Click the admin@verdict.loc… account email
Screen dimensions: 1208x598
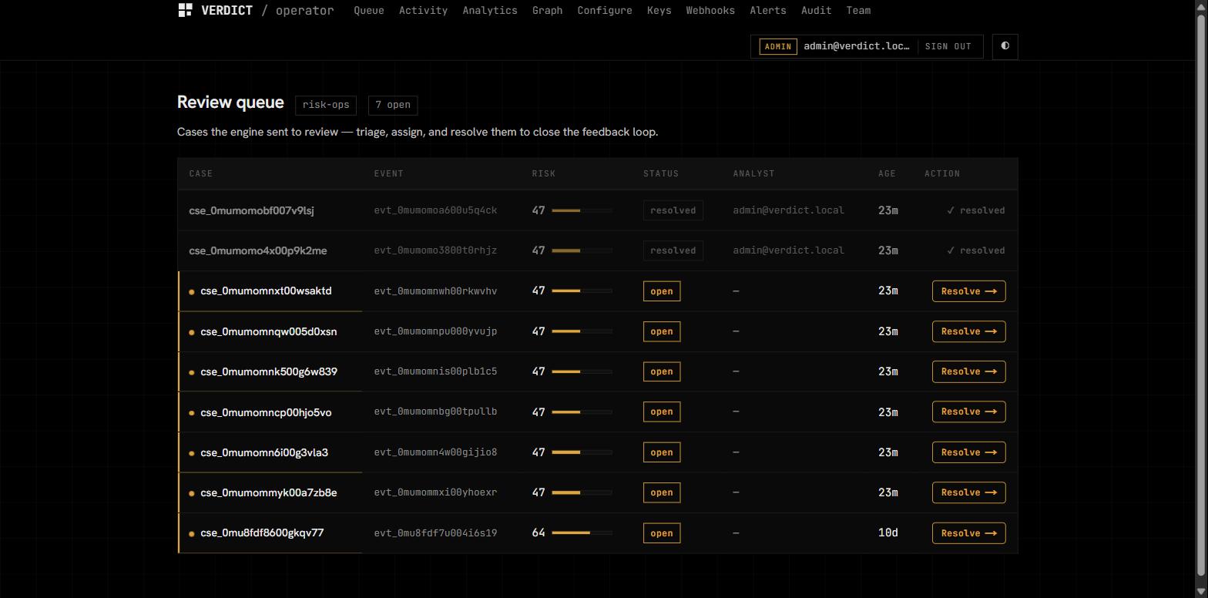[x=857, y=46]
